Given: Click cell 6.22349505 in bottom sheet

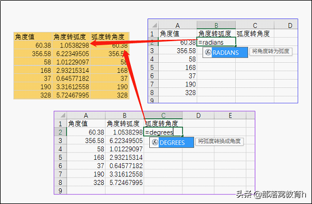Looking at the screenshot, I should click(125, 141).
